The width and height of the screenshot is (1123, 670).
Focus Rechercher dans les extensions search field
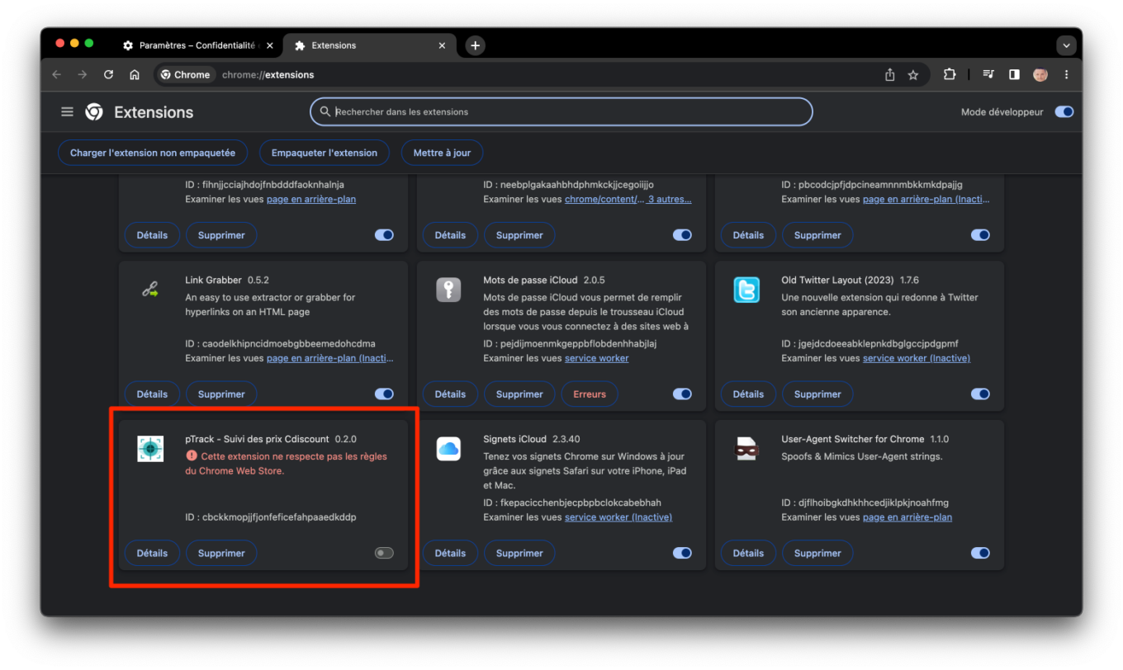pos(561,112)
